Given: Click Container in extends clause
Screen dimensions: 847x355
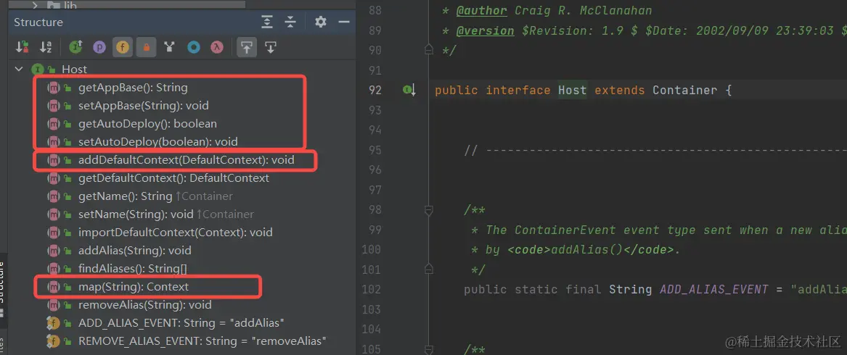Looking at the screenshot, I should (x=684, y=90).
